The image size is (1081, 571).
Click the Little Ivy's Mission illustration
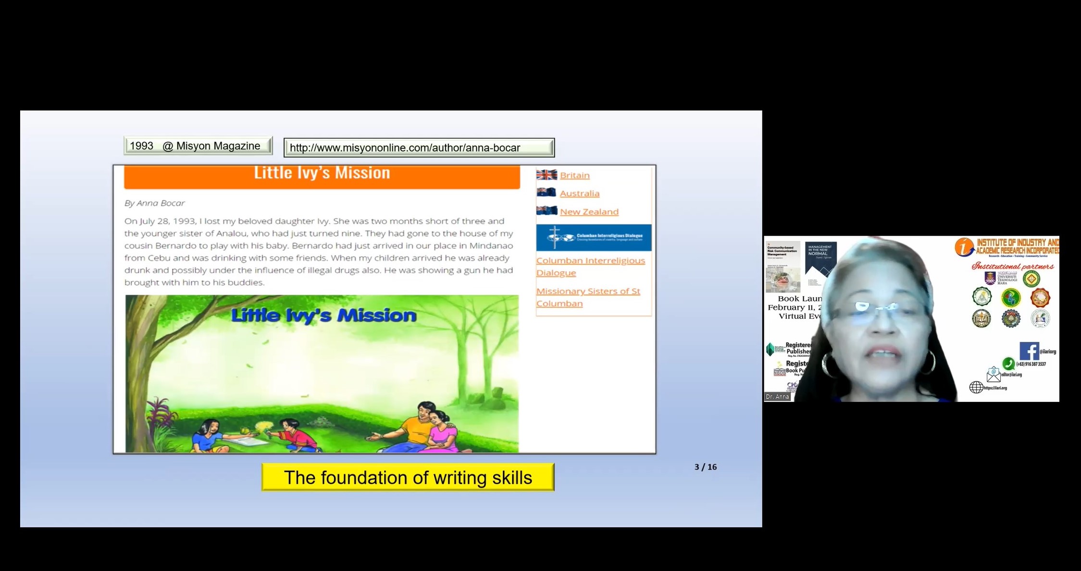pyautogui.click(x=322, y=374)
